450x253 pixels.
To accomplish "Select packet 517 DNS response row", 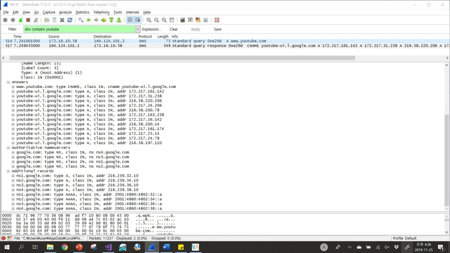I will pyautogui.click(x=225, y=46).
